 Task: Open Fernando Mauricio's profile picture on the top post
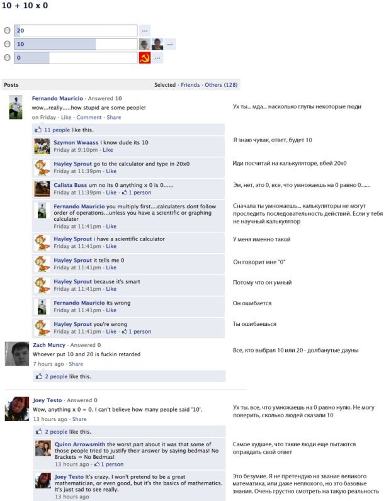[x=16, y=107]
